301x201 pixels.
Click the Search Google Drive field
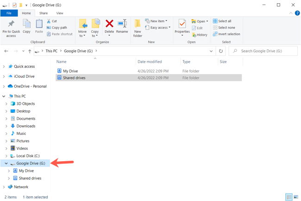pyautogui.click(x=263, y=51)
